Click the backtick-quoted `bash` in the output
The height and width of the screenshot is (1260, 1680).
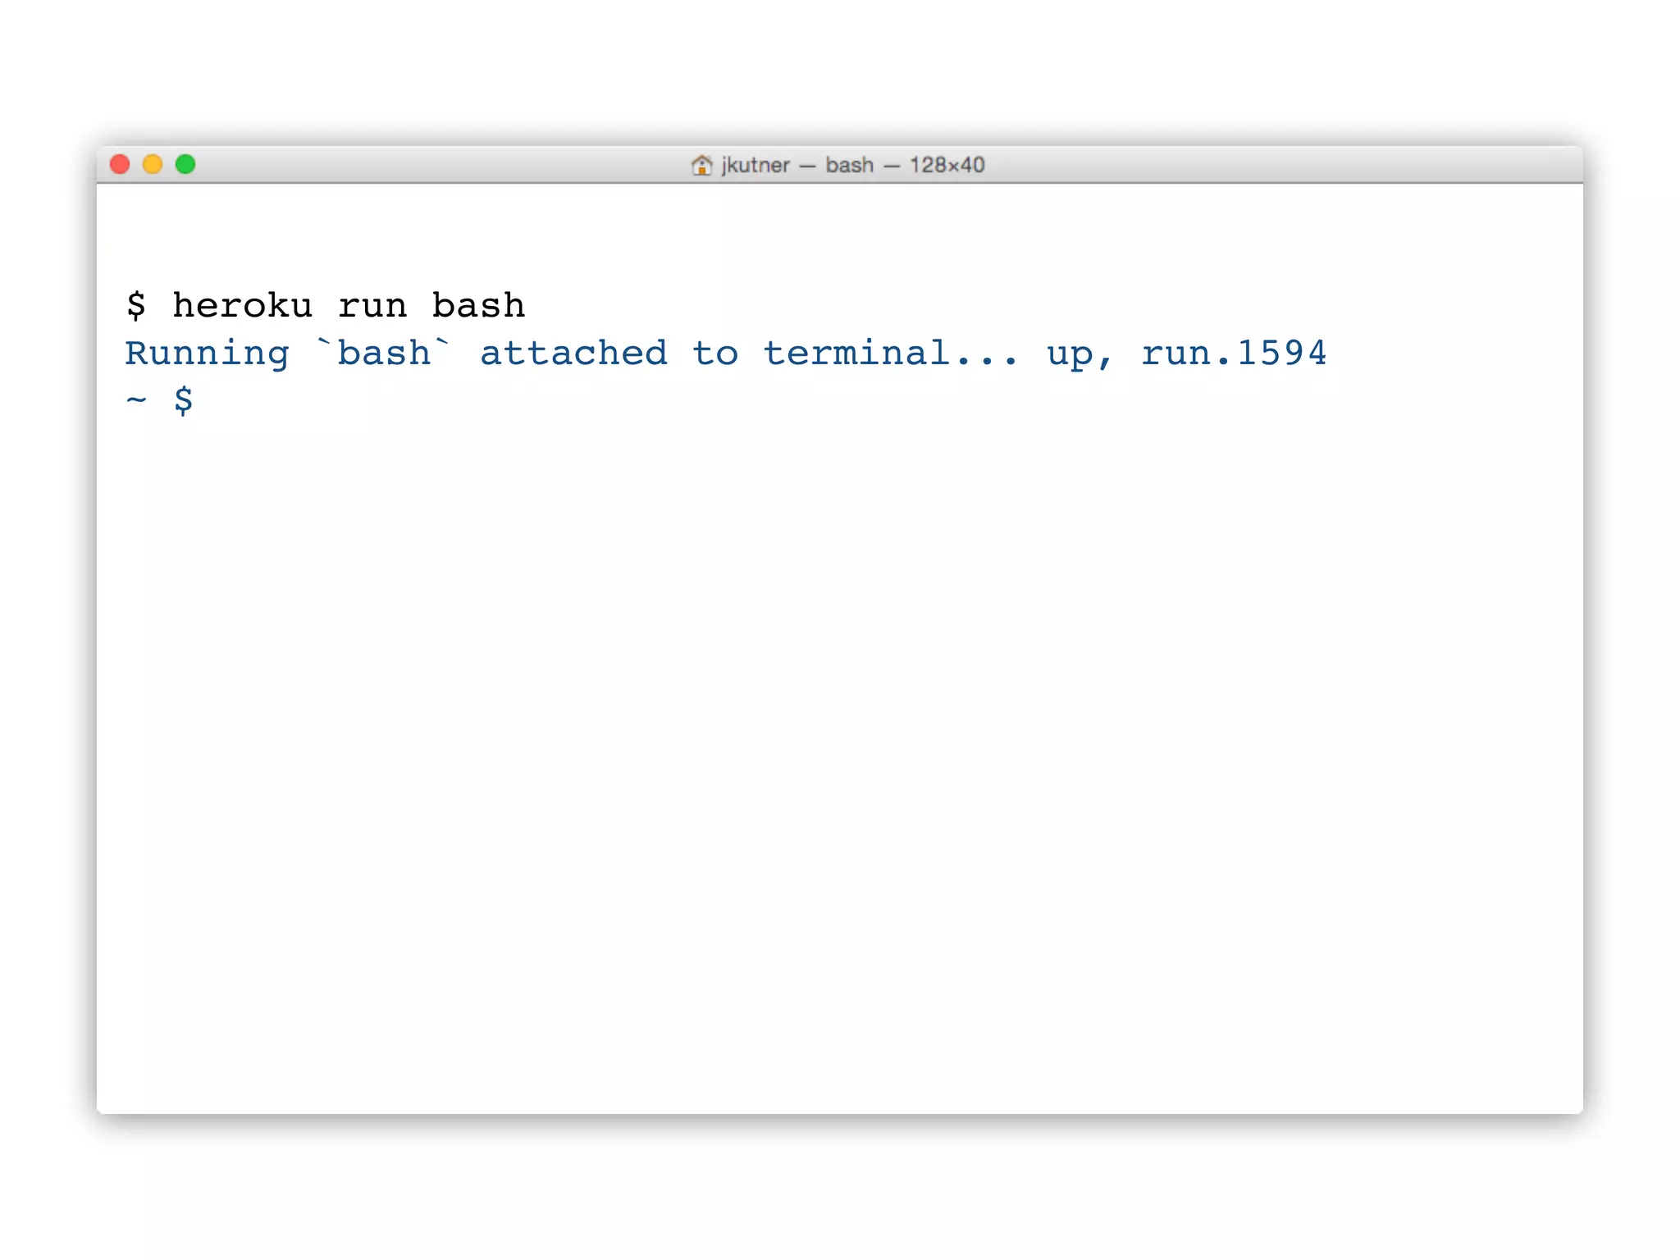384,354
